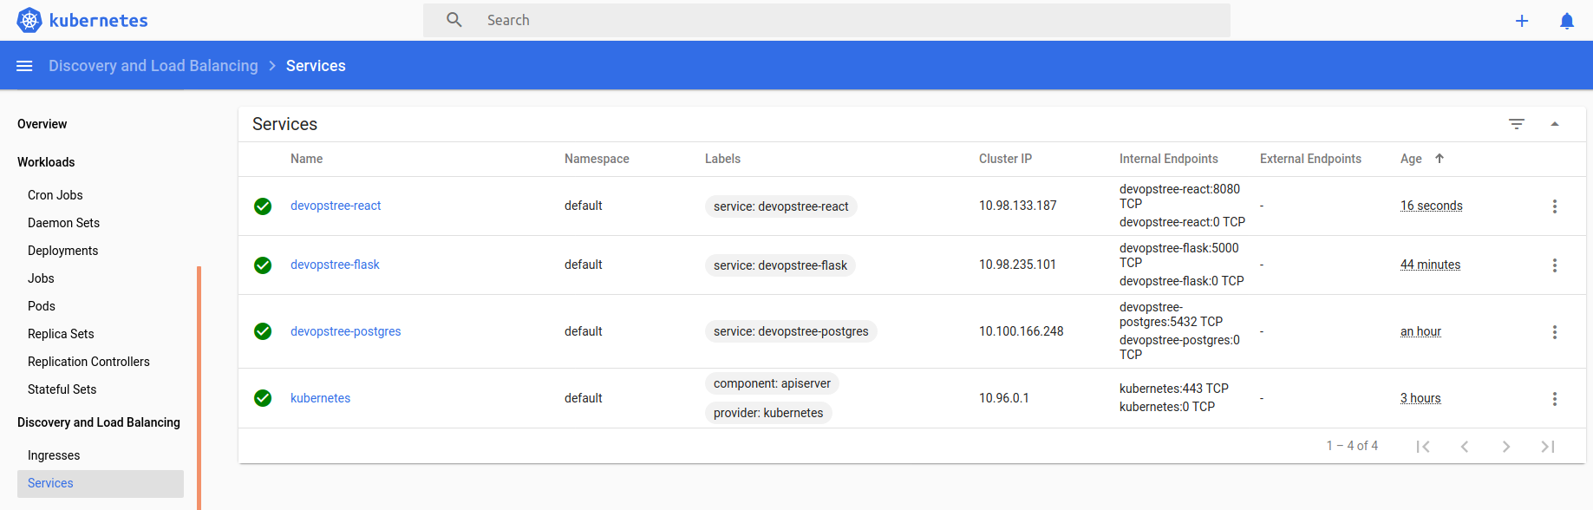Click the green status icon for devopstree-postgres
This screenshot has width=1593, height=510.
click(263, 331)
